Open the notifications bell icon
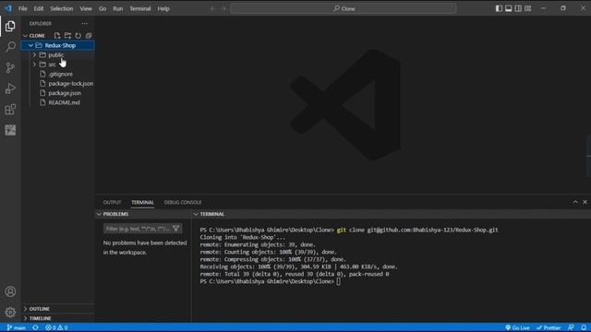This screenshot has height=332, width=591. click(x=584, y=328)
